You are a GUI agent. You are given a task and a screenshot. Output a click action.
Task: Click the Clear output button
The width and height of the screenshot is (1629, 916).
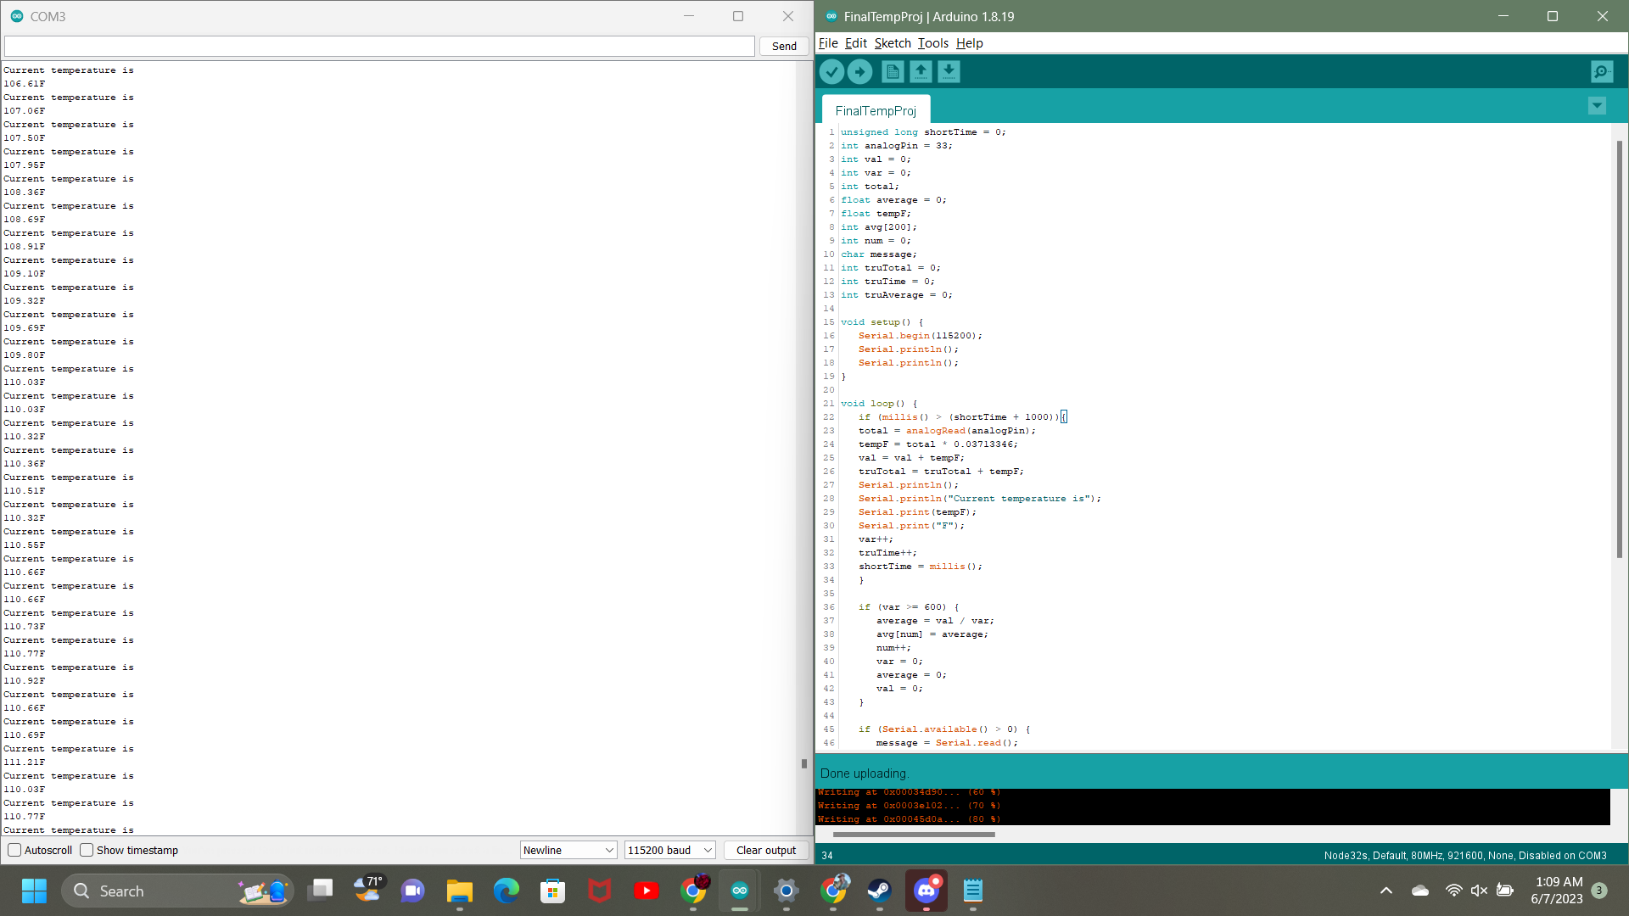[765, 850]
